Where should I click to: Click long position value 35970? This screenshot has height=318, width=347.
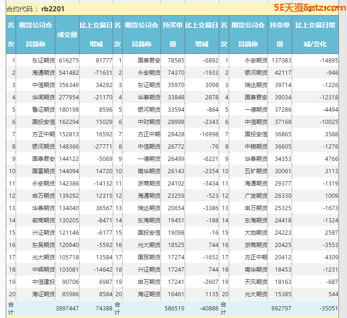tap(176, 85)
